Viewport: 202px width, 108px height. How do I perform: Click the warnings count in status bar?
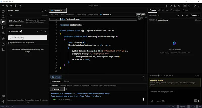(x=8, y=107)
